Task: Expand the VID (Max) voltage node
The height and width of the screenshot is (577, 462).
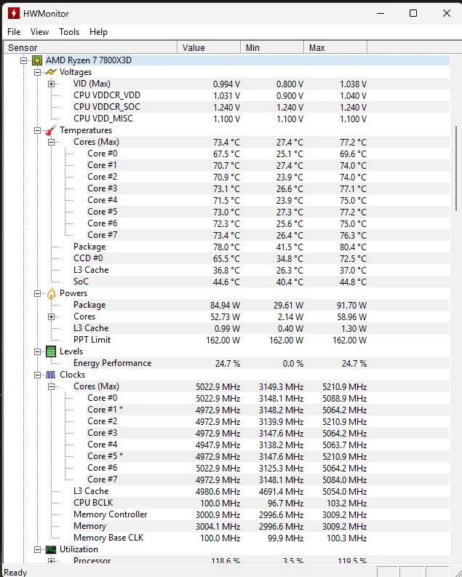Action: (x=52, y=84)
